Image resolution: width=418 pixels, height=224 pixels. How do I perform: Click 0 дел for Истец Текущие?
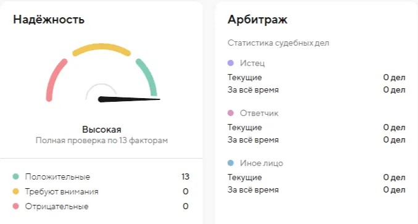click(395, 78)
